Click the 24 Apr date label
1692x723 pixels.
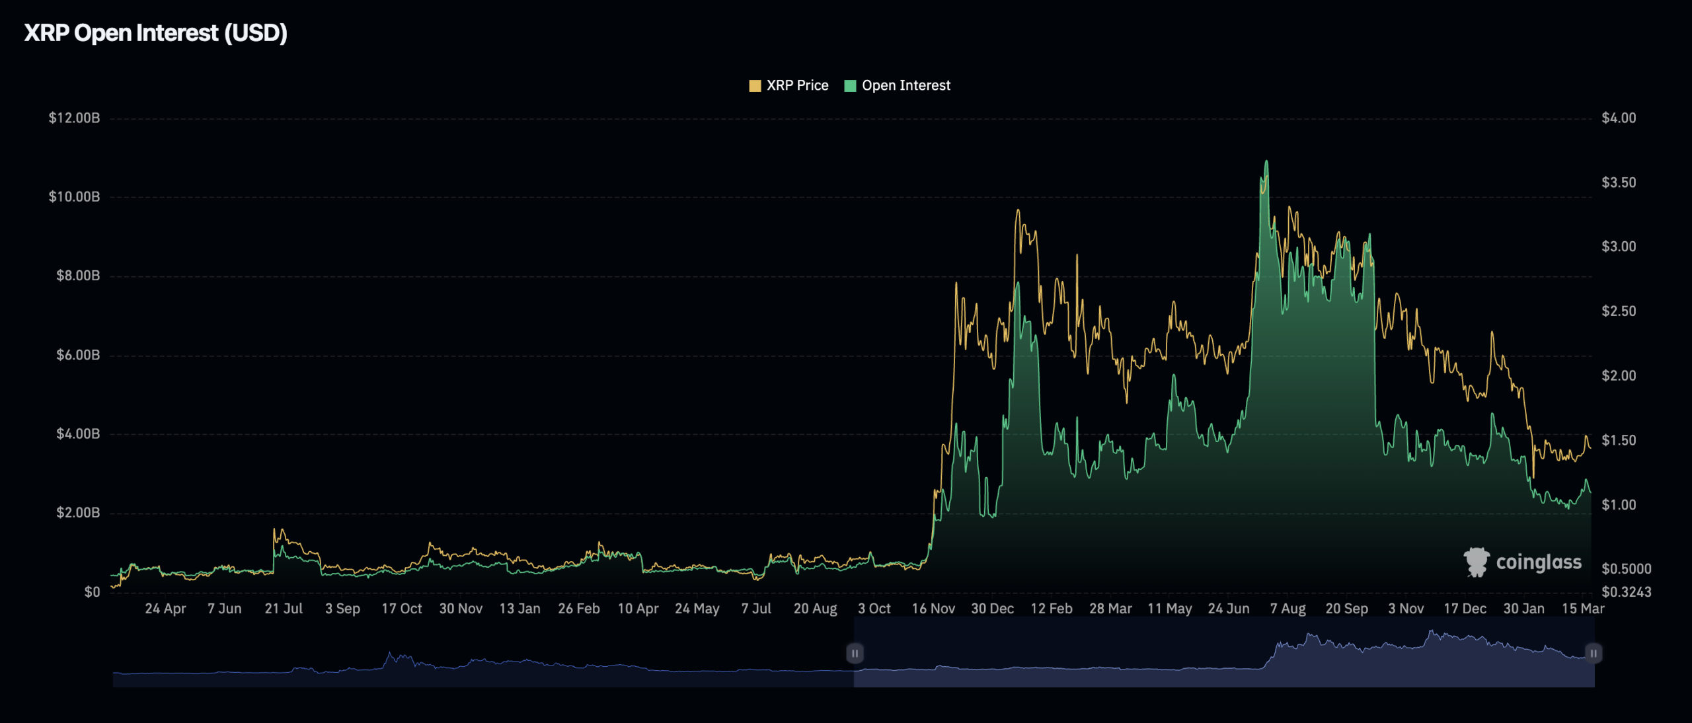pos(165,609)
